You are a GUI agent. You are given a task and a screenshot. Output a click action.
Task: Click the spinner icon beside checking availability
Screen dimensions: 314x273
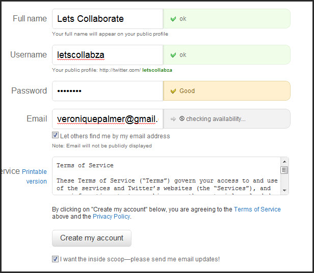182,119
